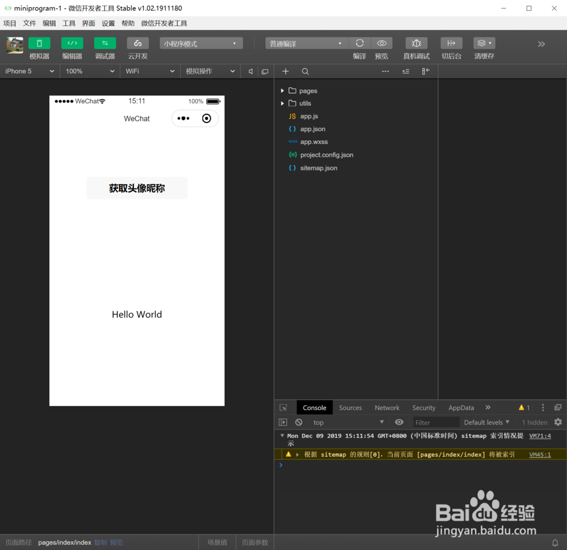Screen dimensions: 567x550
Task: Open 云开发 cloud development
Action: [x=138, y=44]
